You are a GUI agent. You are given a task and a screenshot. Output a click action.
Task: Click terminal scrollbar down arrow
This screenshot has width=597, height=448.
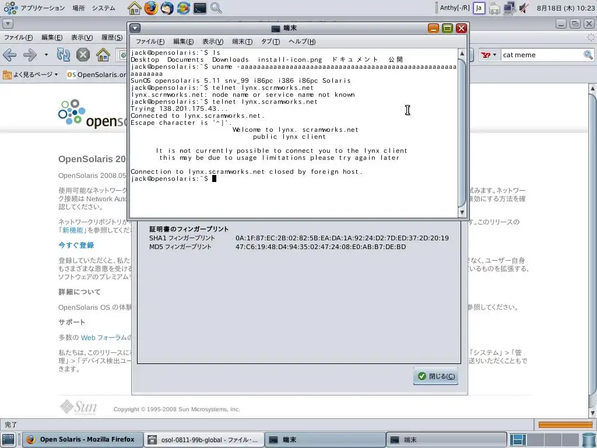point(462,212)
